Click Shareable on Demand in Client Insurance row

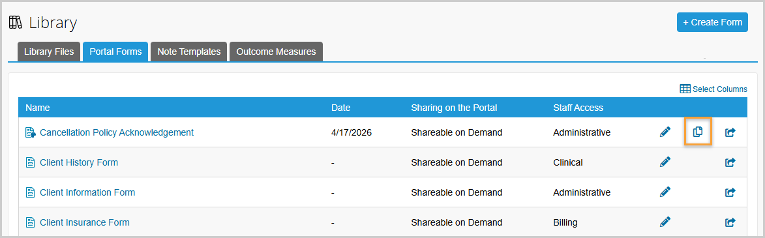456,223
